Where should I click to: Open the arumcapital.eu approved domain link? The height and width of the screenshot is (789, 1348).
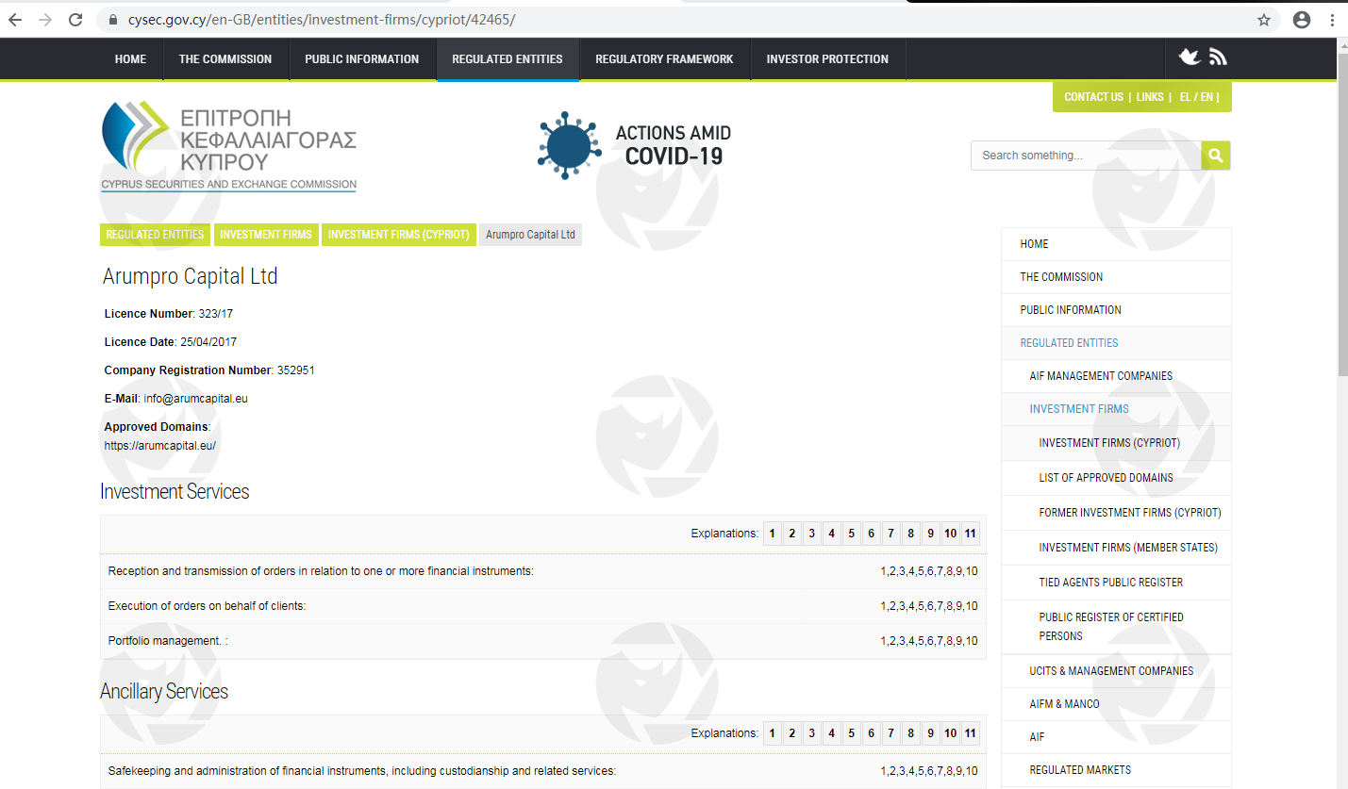click(x=160, y=445)
